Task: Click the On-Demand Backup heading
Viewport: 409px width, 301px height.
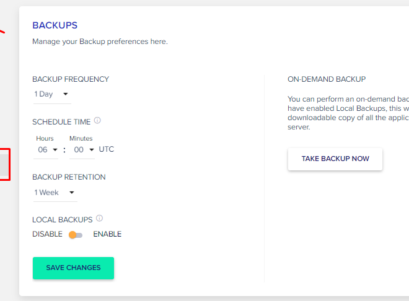Action: tap(327, 79)
